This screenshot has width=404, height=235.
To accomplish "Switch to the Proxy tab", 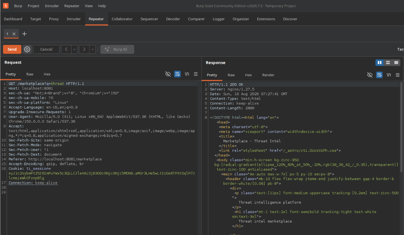I will point(54,19).
